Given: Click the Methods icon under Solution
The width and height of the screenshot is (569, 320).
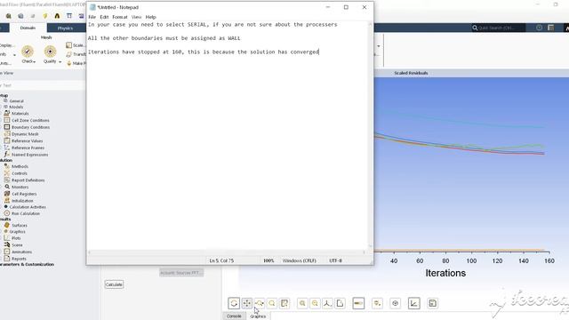Looking at the screenshot, I should (x=6, y=166).
